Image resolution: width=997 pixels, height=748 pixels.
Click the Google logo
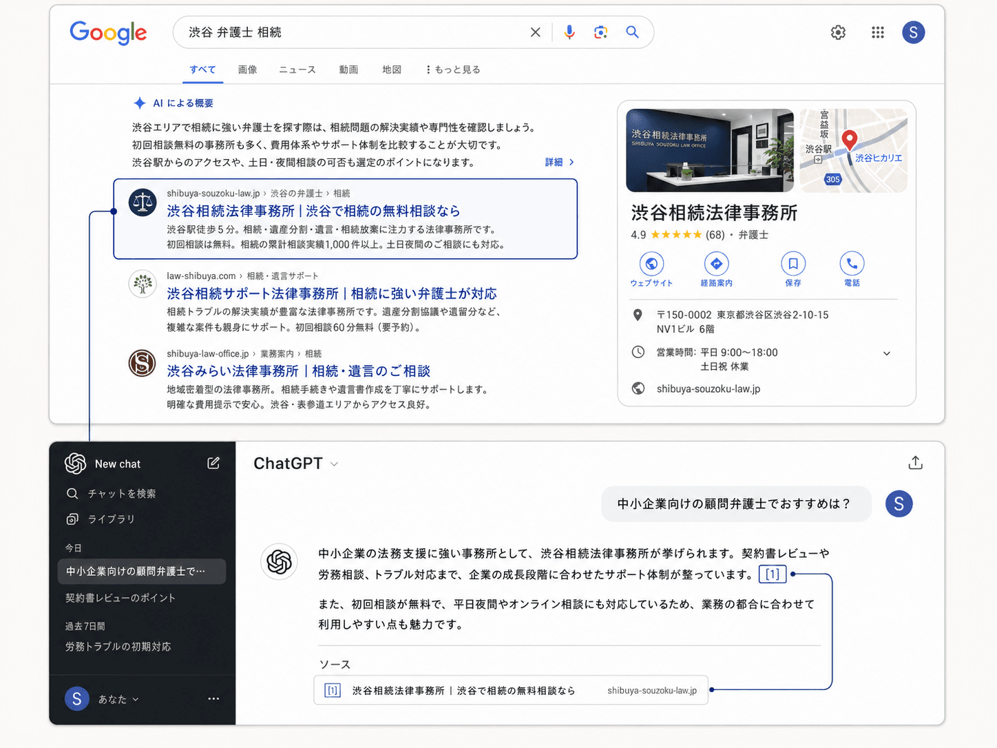pos(108,32)
